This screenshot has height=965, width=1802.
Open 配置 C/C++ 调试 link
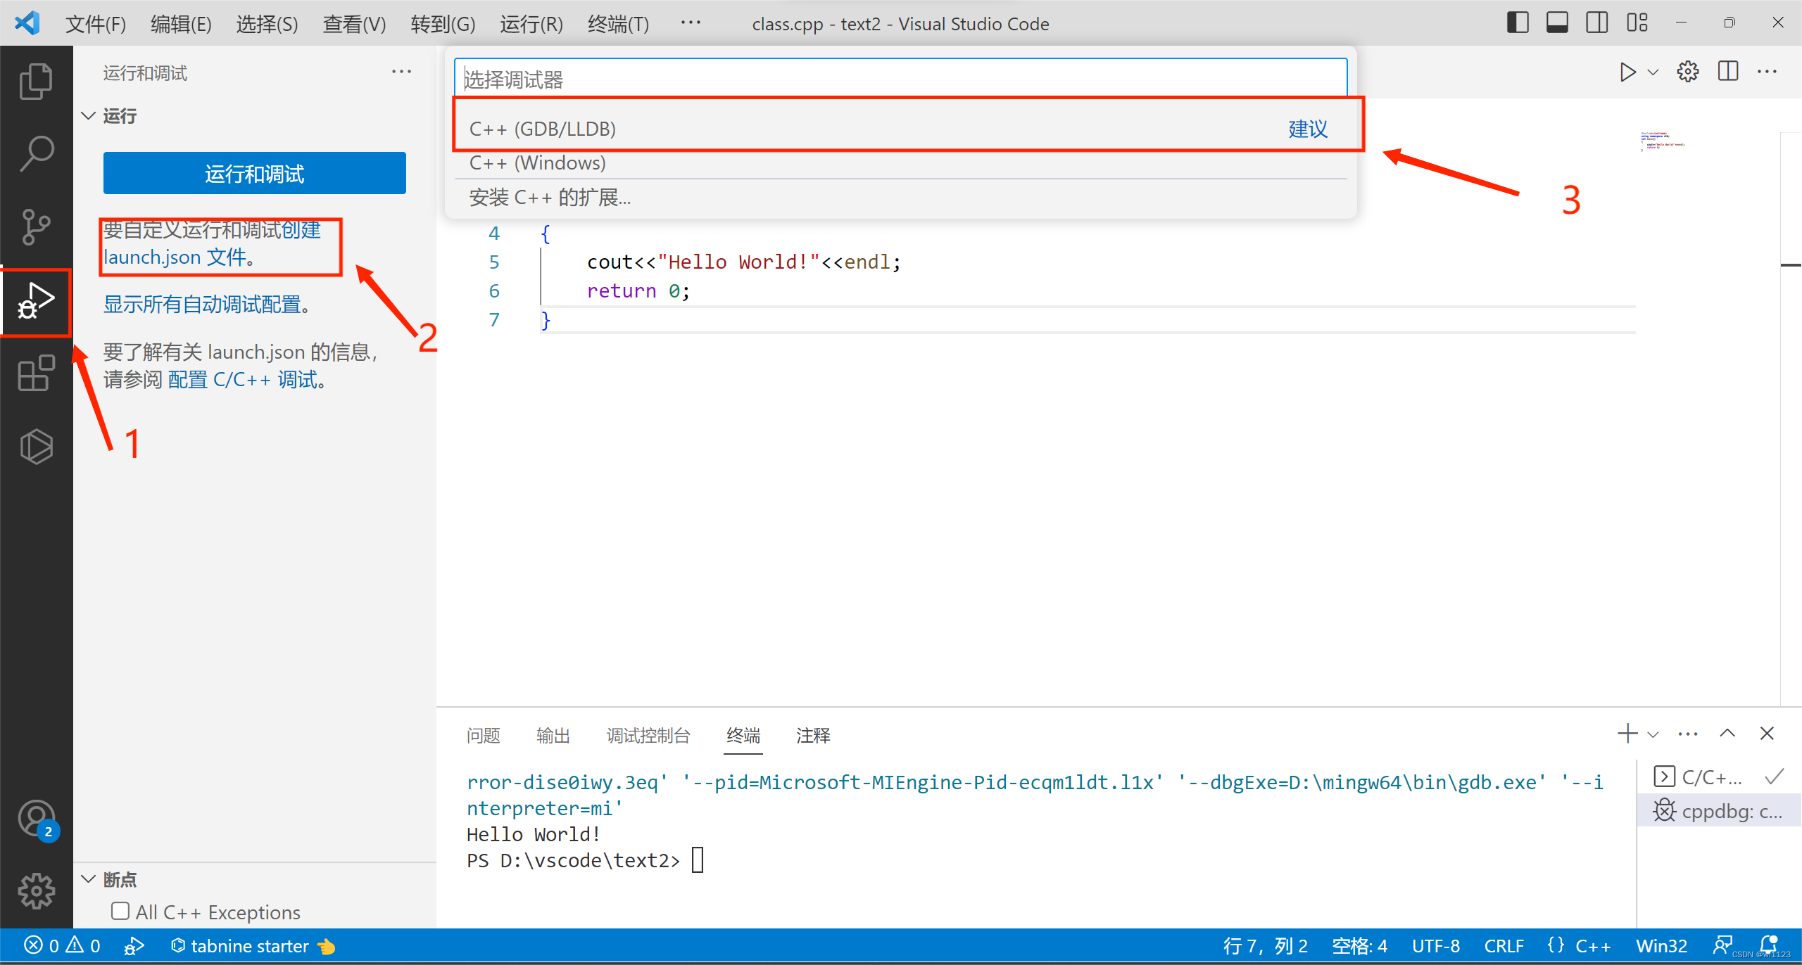tap(243, 380)
